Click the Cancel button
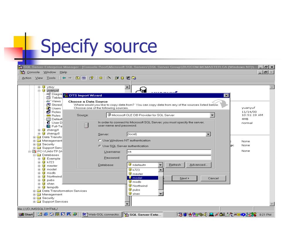The height and width of the screenshot is (225, 300). (213, 178)
